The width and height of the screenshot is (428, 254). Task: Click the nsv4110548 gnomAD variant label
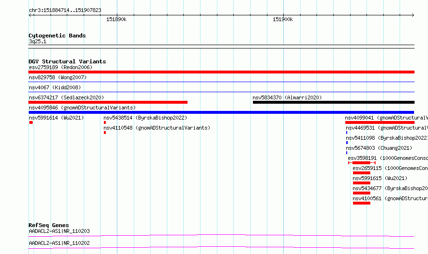[157, 128]
